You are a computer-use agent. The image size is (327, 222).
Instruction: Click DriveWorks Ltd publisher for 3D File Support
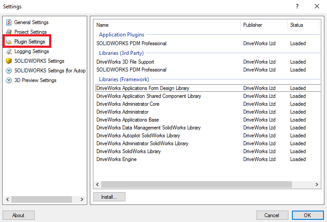point(259,62)
